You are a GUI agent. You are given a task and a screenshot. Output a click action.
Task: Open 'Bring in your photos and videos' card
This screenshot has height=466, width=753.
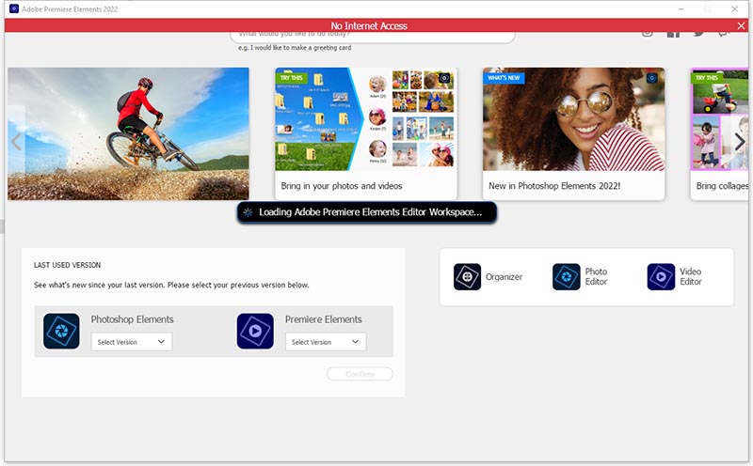coord(366,133)
